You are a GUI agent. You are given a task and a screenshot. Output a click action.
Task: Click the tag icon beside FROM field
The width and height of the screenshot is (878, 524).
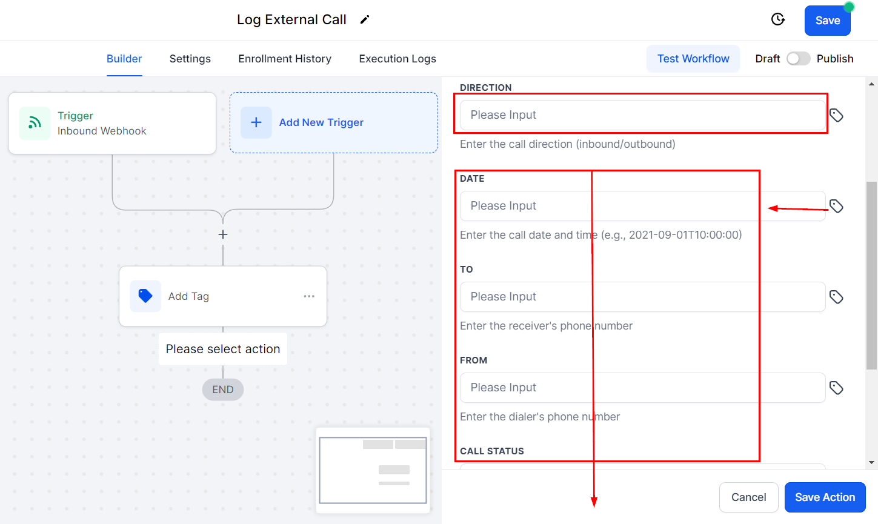pos(836,388)
